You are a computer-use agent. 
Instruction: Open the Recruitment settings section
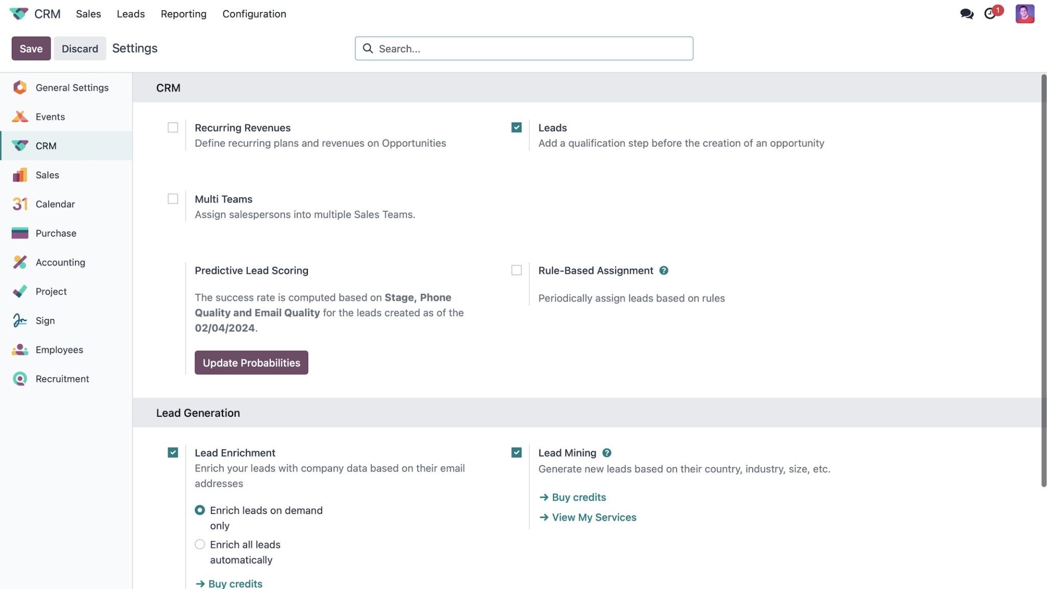coord(62,379)
